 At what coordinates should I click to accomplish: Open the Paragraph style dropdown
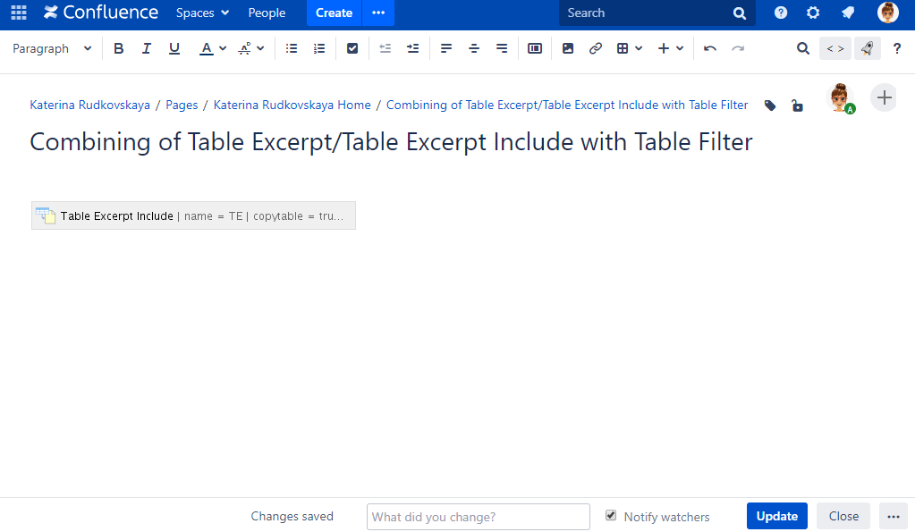point(52,49)
